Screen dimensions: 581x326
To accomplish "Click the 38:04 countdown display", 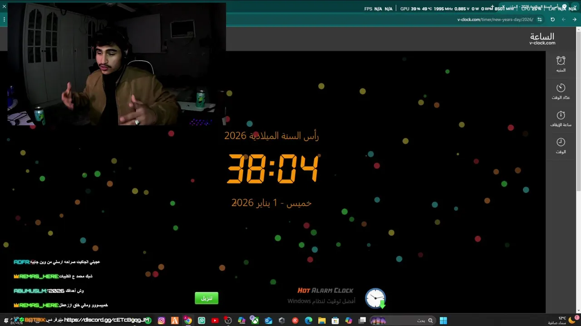I will (272, 168).
